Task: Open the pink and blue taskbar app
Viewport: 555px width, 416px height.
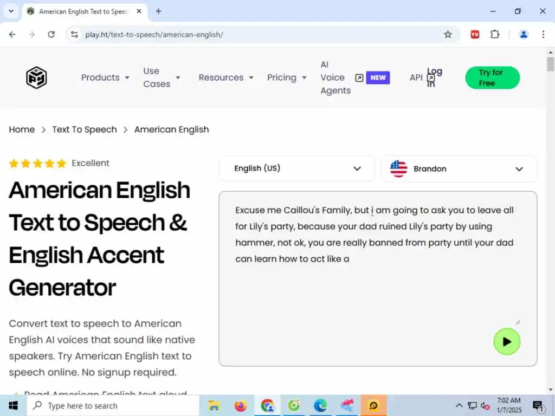Action: (x=347, y=405)
